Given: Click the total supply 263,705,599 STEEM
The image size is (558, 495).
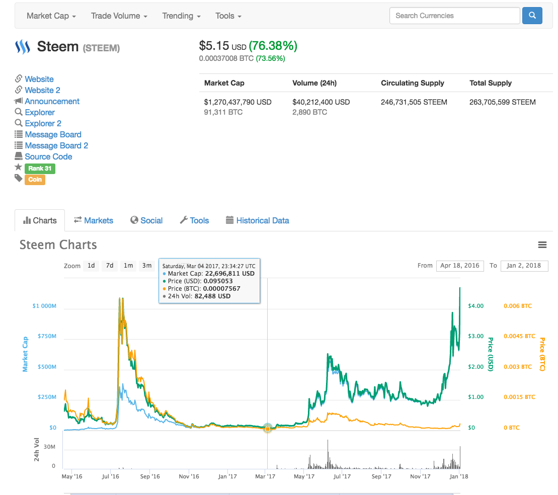Looking at the screenshot, I should tap(503, 102).
